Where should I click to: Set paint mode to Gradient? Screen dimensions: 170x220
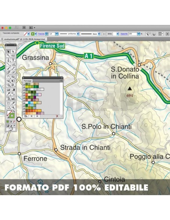(11, 122)
